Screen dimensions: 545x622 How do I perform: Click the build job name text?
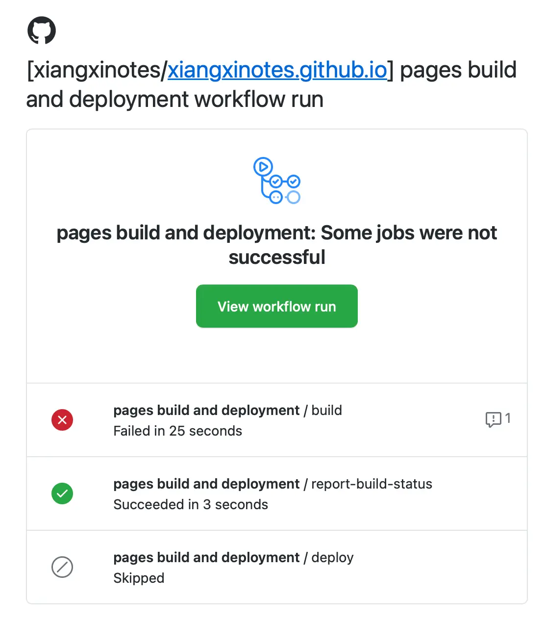(x=327, y=410)
